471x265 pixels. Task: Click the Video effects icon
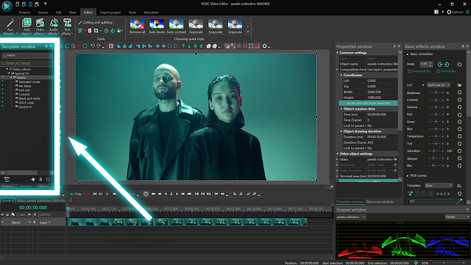(40, 23)
